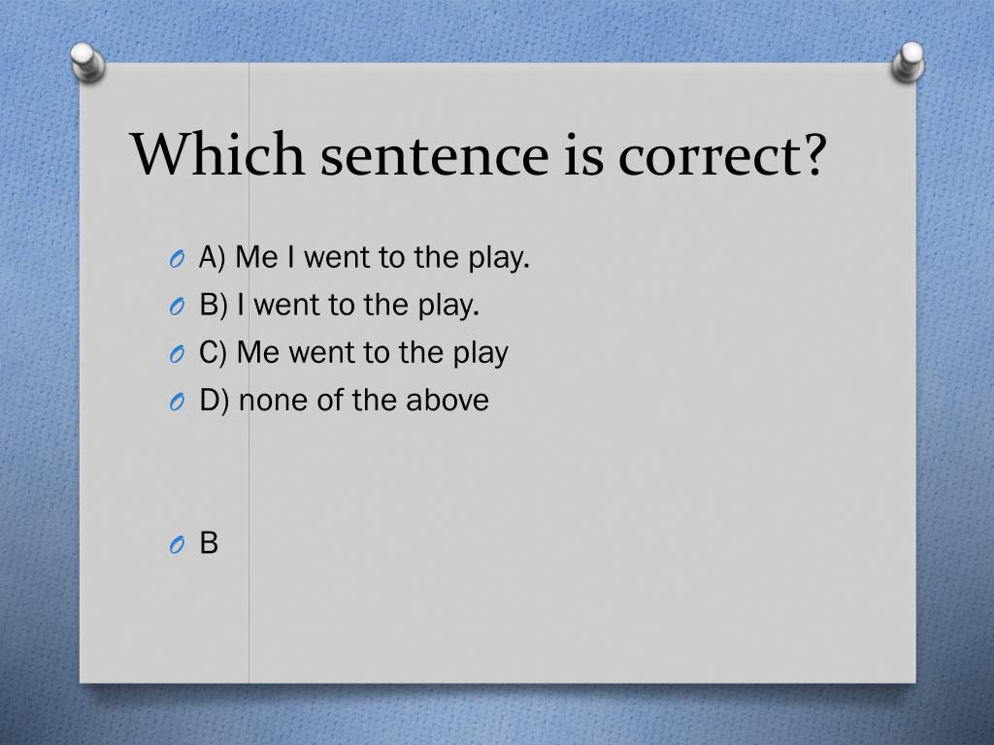Choose answer "Me went to the play"
Screen dimensions: 994x745
(372, 353)
